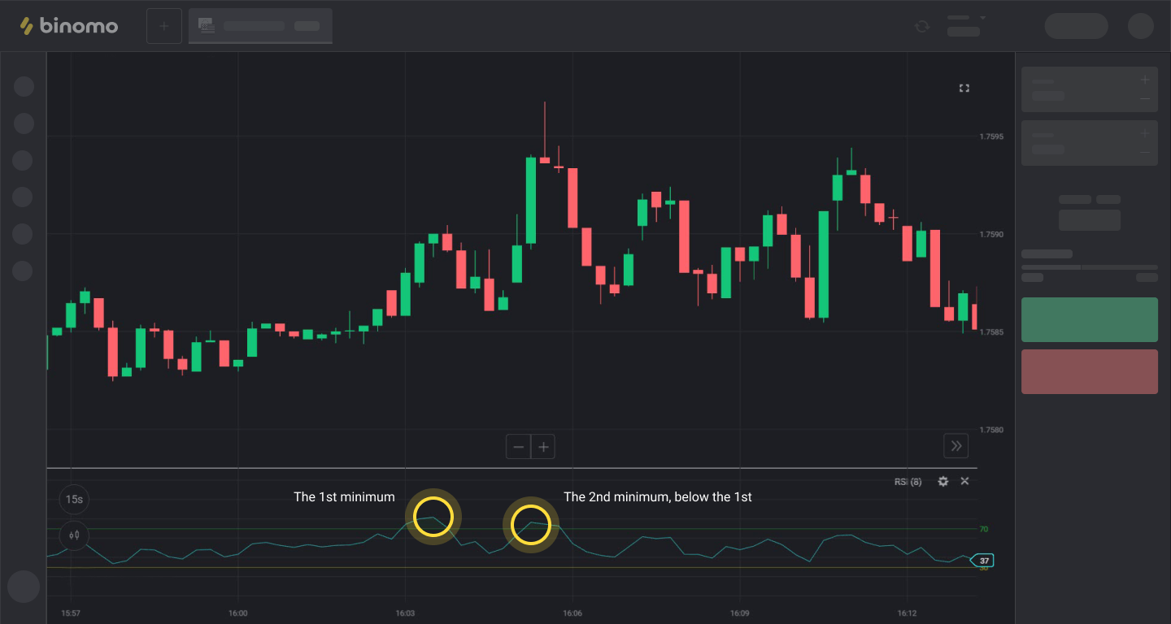This screenshot has width=1171, height=624.
Task: Click the 16:09 time axis label
Action: tap(739, 613)
